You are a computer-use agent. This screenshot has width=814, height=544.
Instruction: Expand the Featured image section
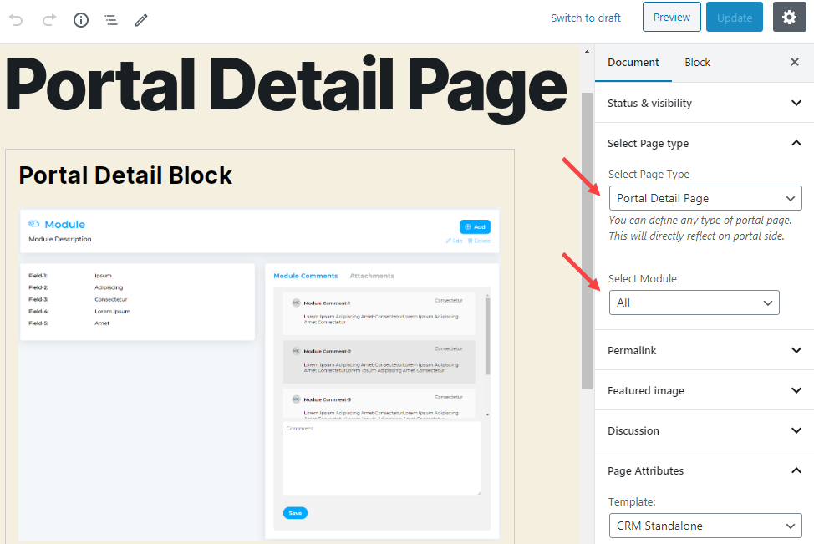pyautogui.click(x=704, y=390)
